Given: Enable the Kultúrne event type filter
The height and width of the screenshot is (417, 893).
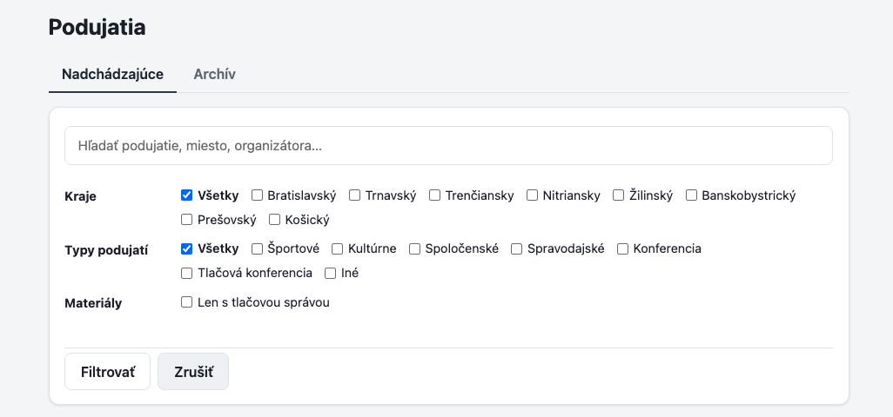Looking at the screenshot, I should point(337,248).
